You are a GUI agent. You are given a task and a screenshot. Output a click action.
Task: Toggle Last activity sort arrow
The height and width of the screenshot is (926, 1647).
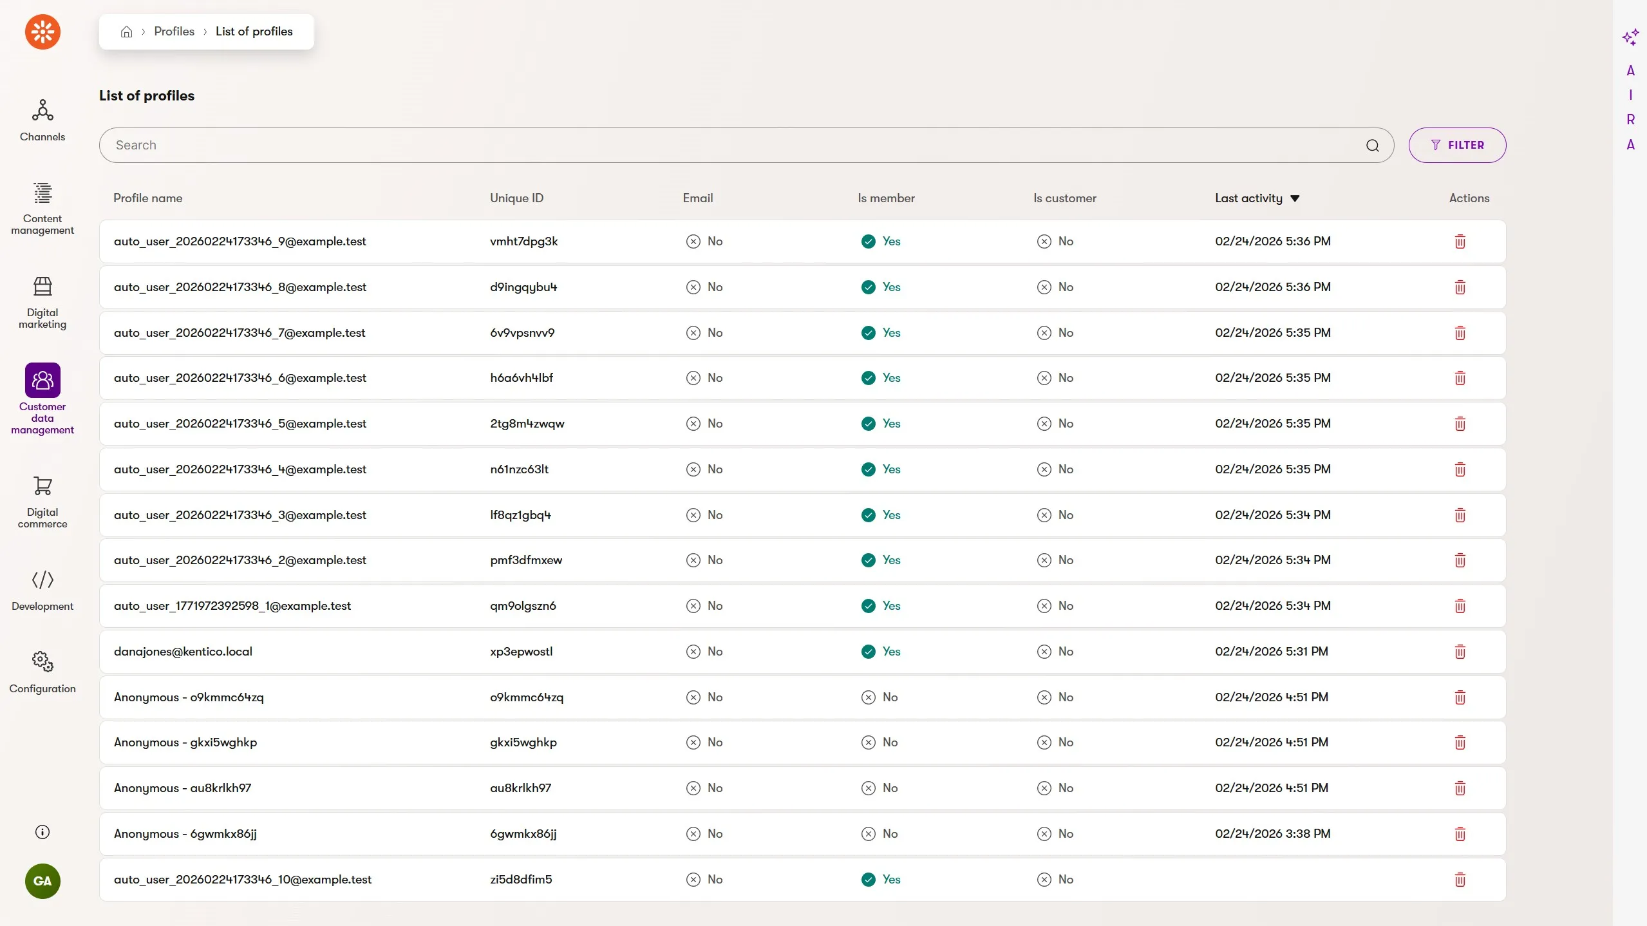click(x=1295, y=198)
